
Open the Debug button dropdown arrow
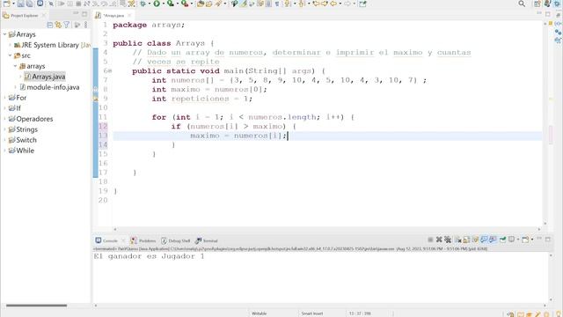click(149, 4)
